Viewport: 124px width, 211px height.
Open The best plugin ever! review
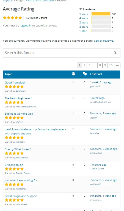coord(18,98)
